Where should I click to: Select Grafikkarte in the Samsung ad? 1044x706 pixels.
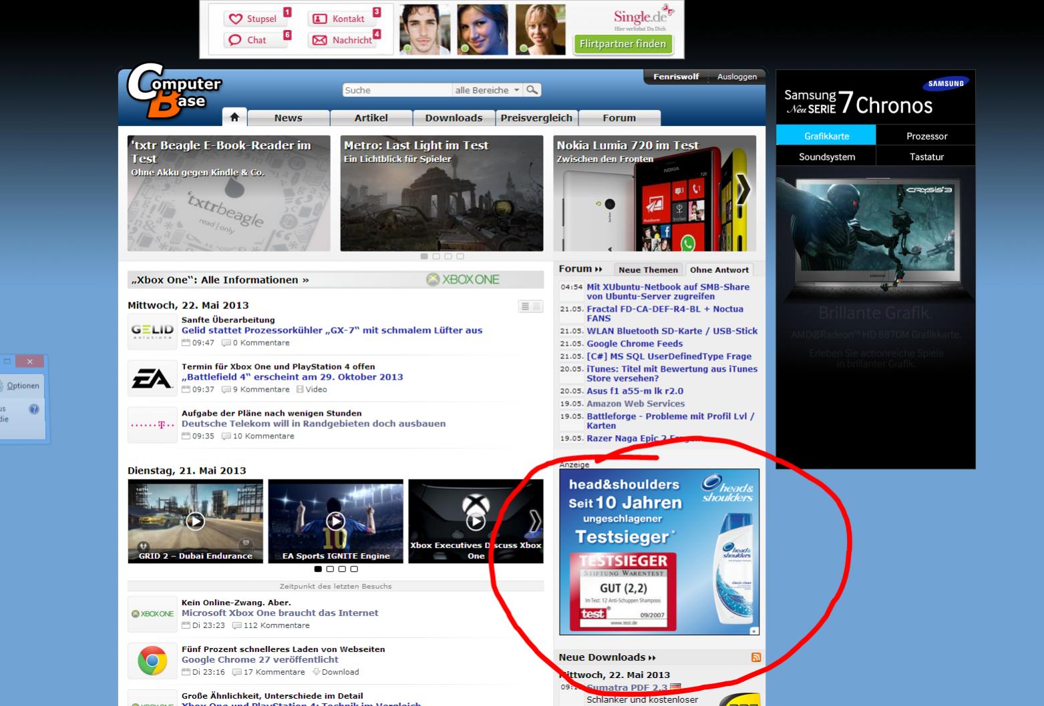(x=826, y=135)
